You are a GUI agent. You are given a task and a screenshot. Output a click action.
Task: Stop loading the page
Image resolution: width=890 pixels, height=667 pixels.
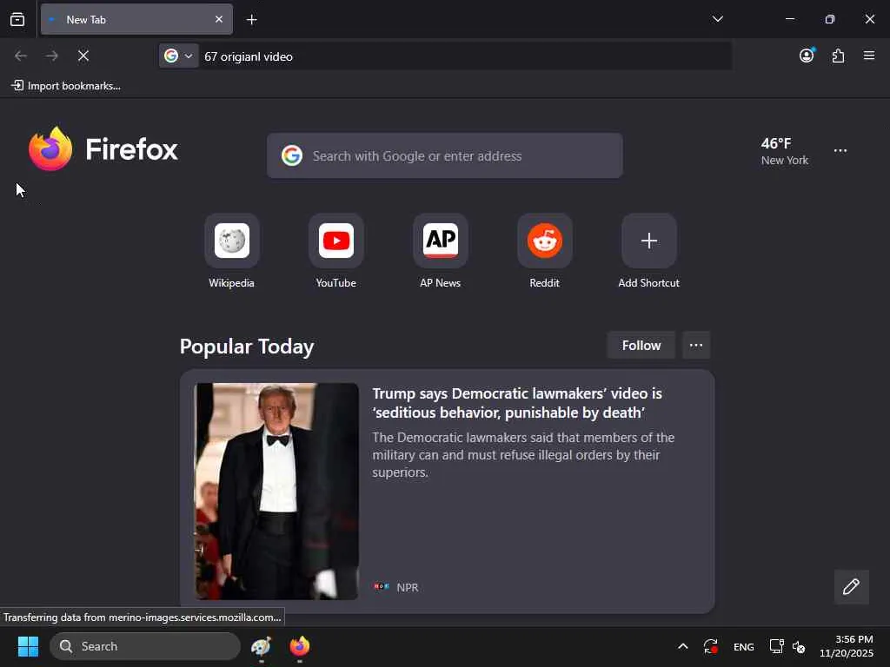coord(83,56)
